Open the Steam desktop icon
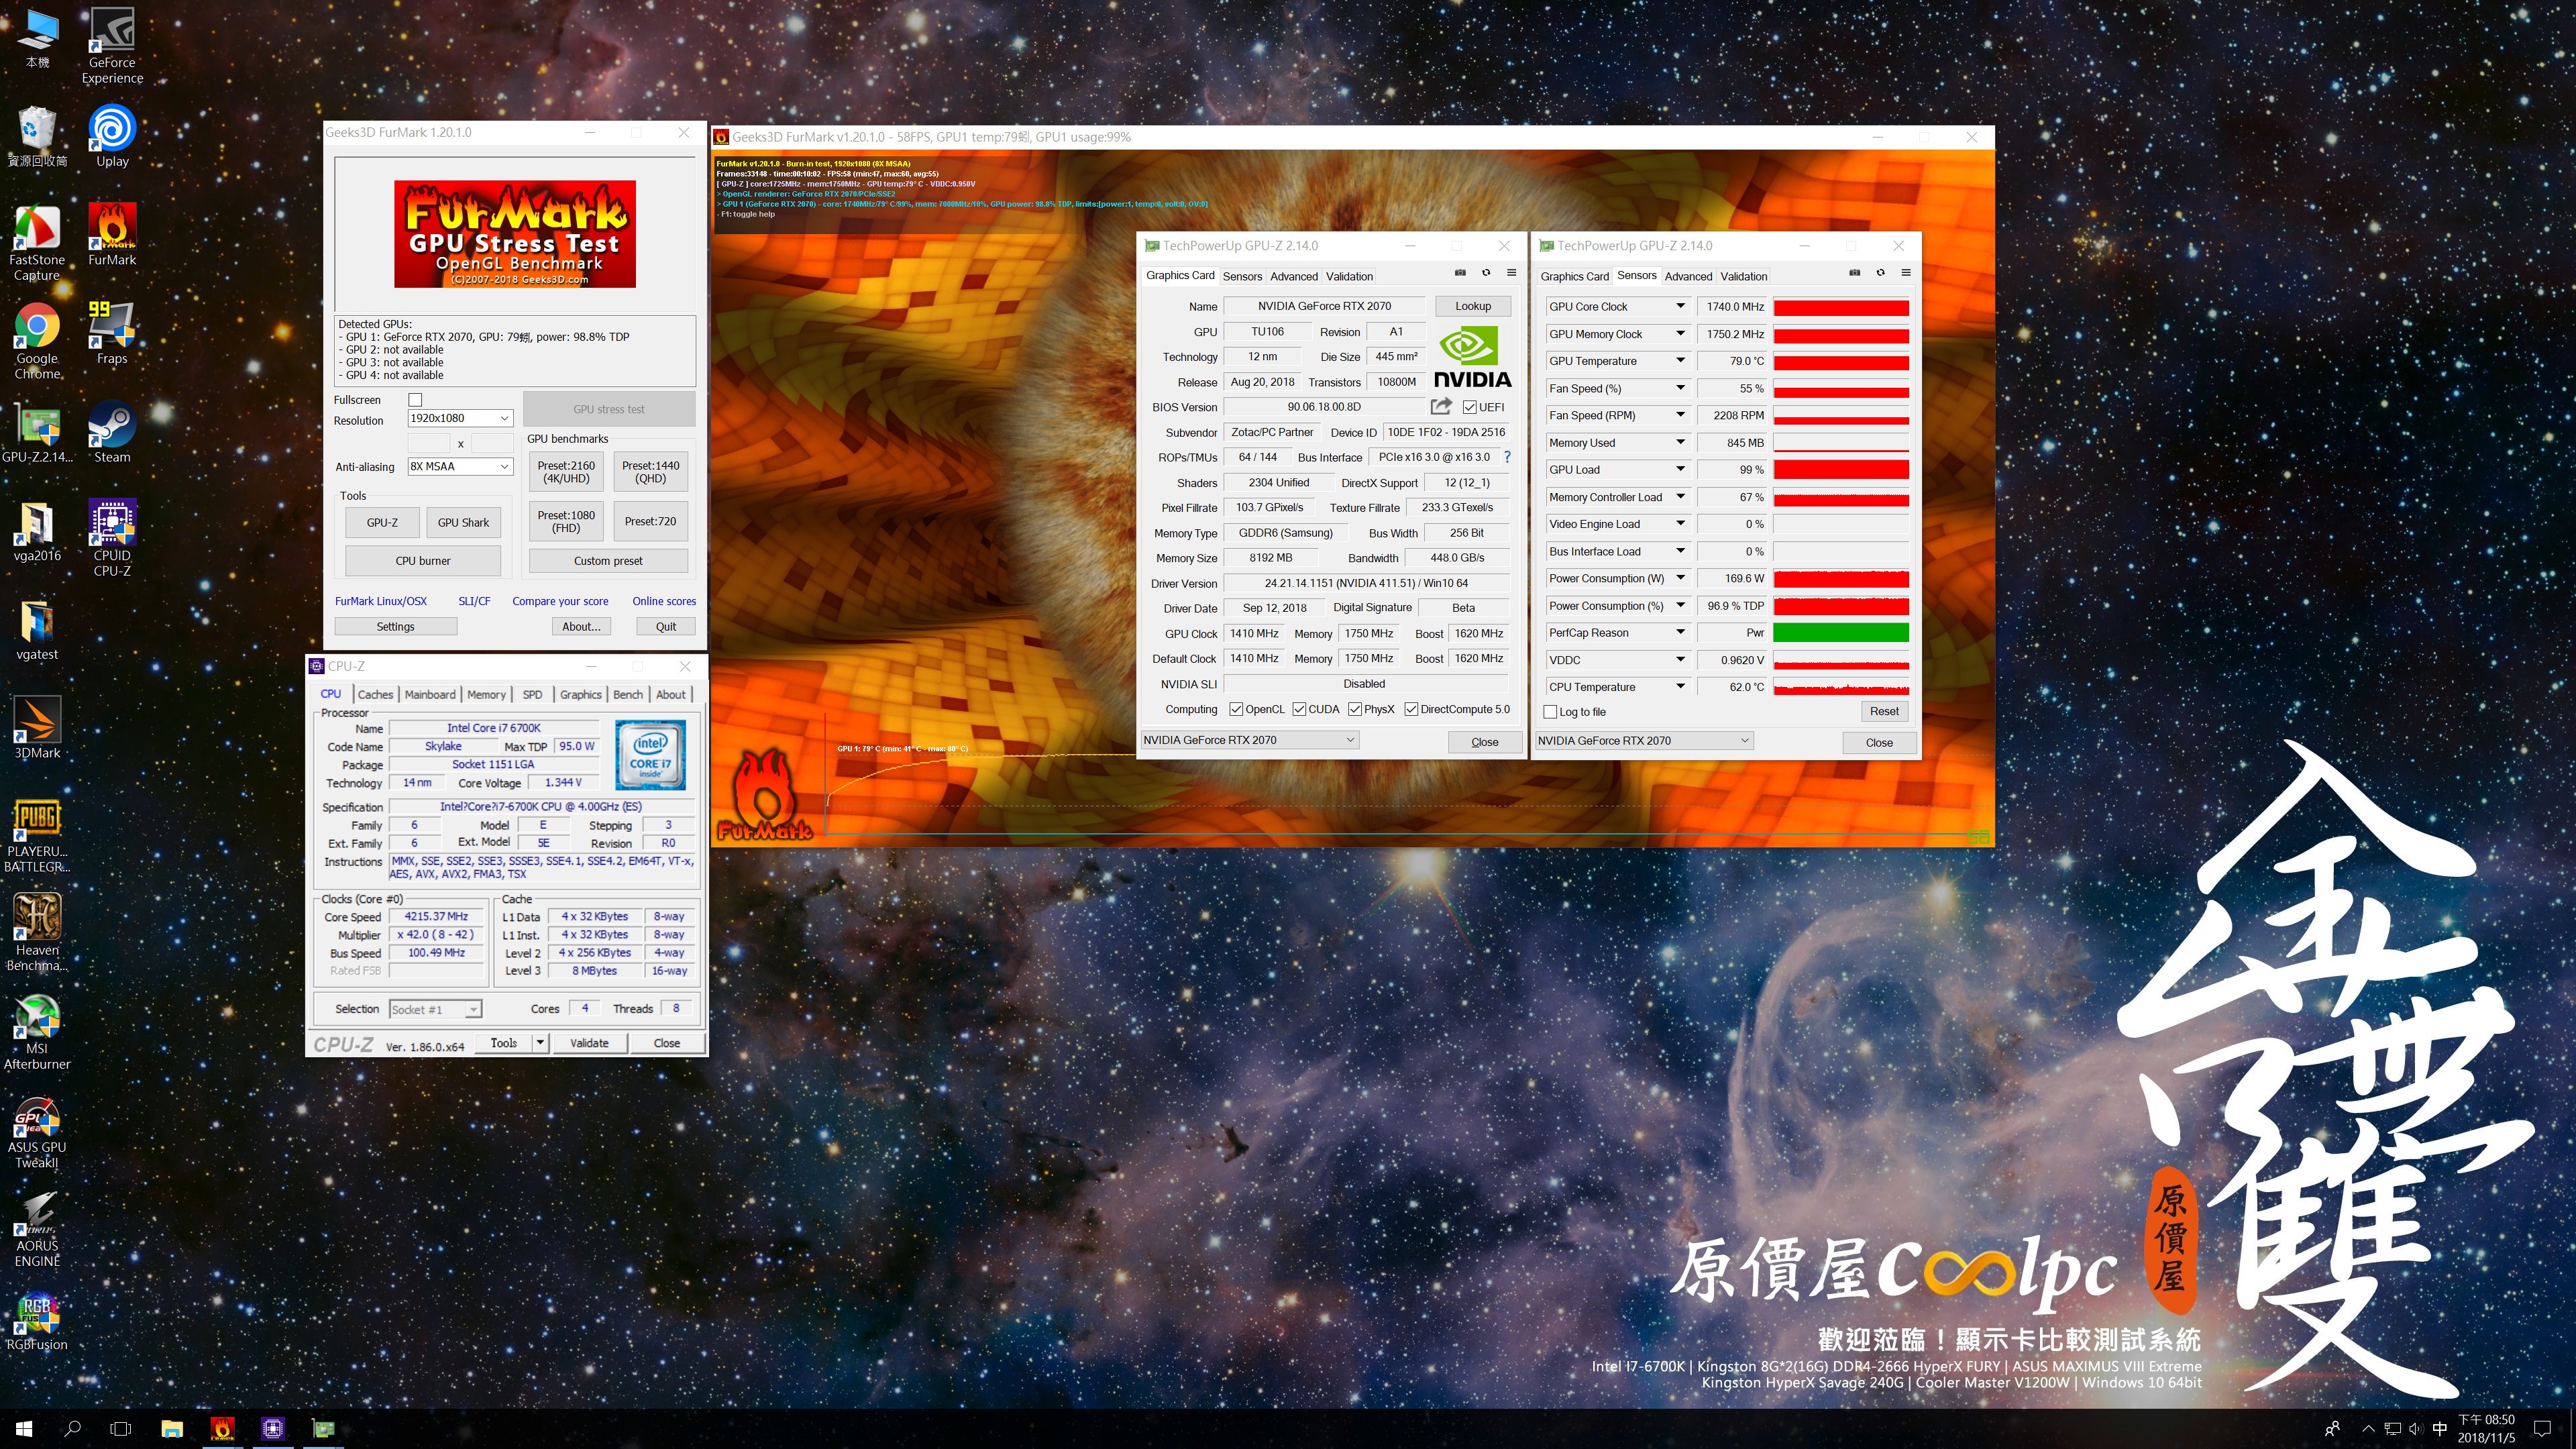 click(x=112, y=432)
